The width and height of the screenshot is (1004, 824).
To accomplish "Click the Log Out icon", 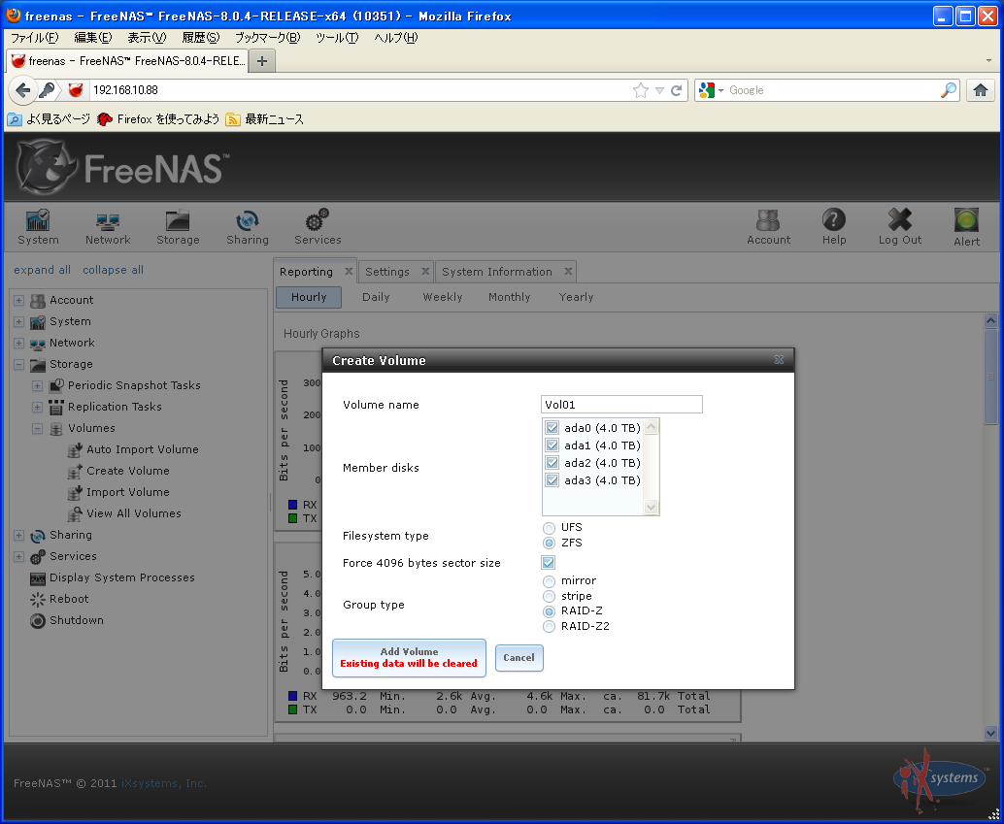I will pyautogui.click(x=900, y=219).
